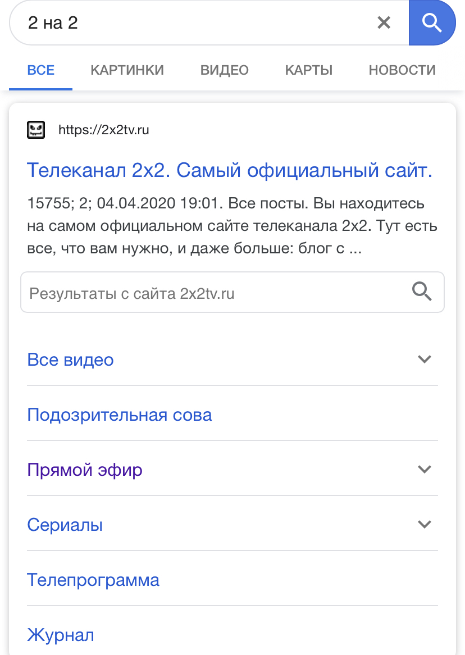Image resolution: width=465 pixels, height=655 pixels.
Task: Open the Новости tab
Action: pyautogui.click(x=402, y=70)
